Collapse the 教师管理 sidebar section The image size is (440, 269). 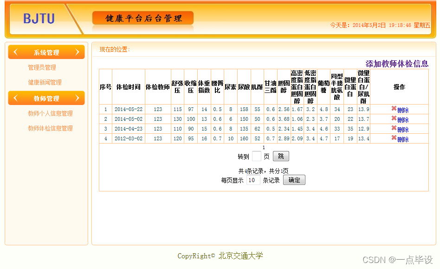[46, 98]
